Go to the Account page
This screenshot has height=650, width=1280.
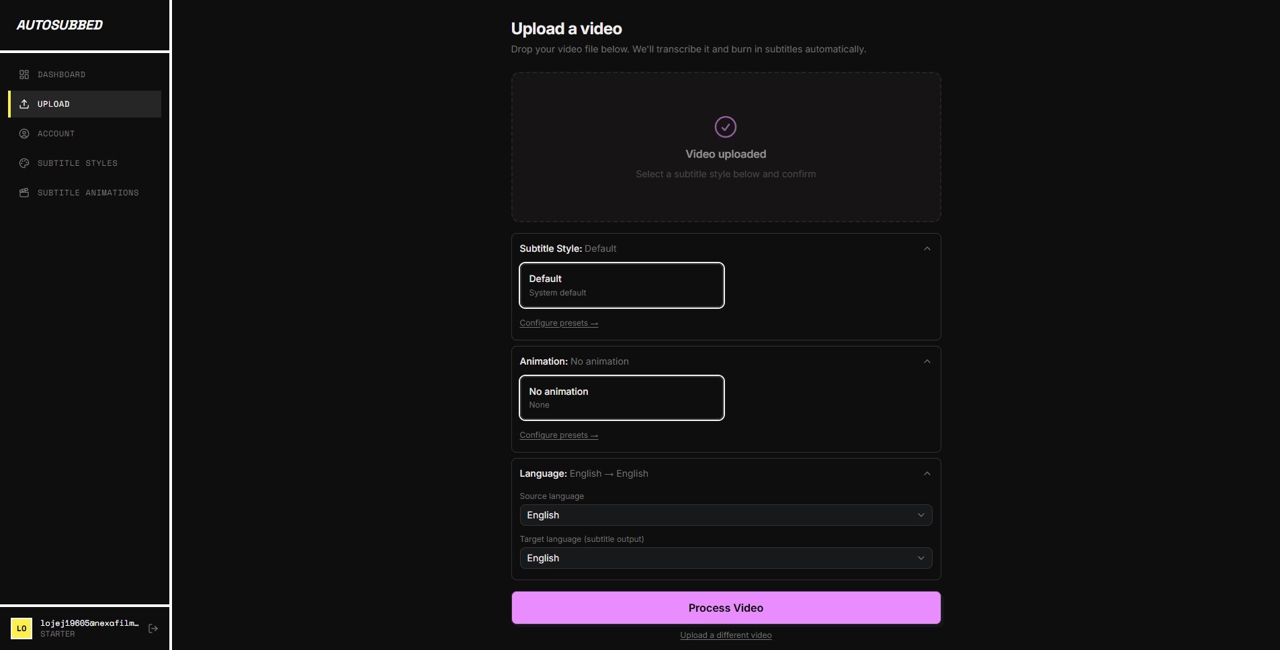[x=85, y=134]
